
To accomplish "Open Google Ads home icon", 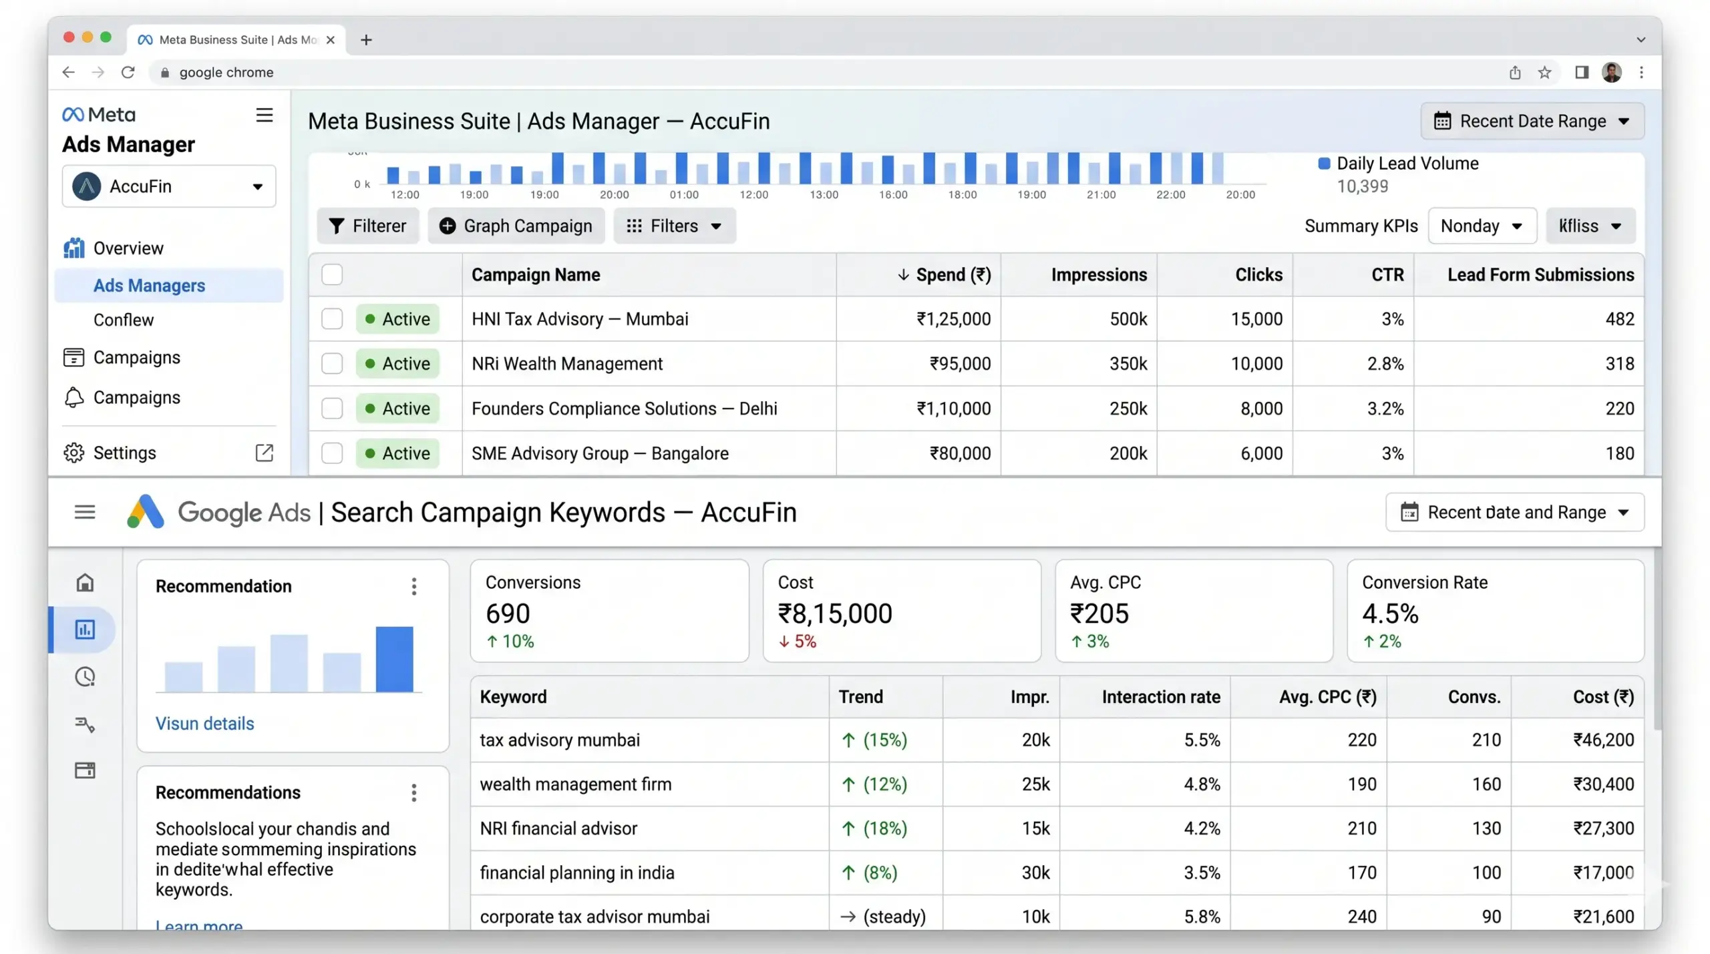I will pyautogui.click(x=85, y=582).
